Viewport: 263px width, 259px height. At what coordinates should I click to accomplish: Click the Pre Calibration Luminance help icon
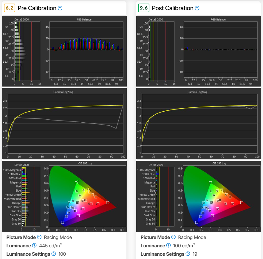coord(34,245)
